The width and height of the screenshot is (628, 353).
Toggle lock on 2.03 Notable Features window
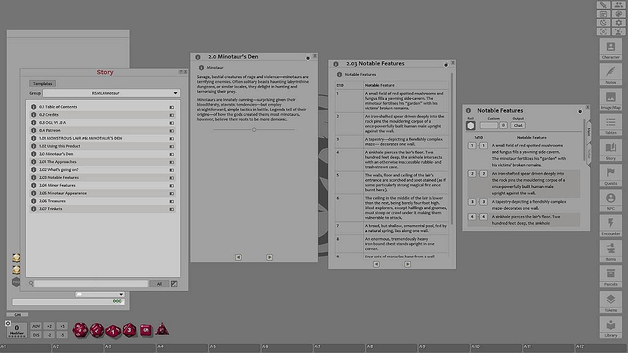[446, 64]
